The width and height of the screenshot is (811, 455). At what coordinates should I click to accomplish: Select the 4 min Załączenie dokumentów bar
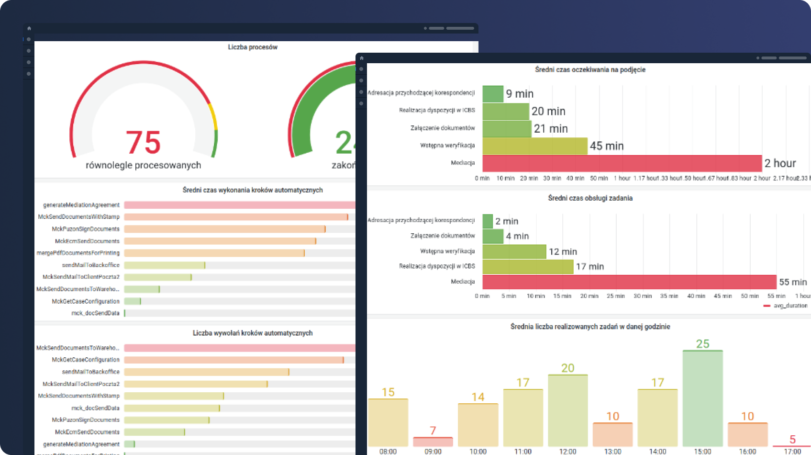pos(493,236)
